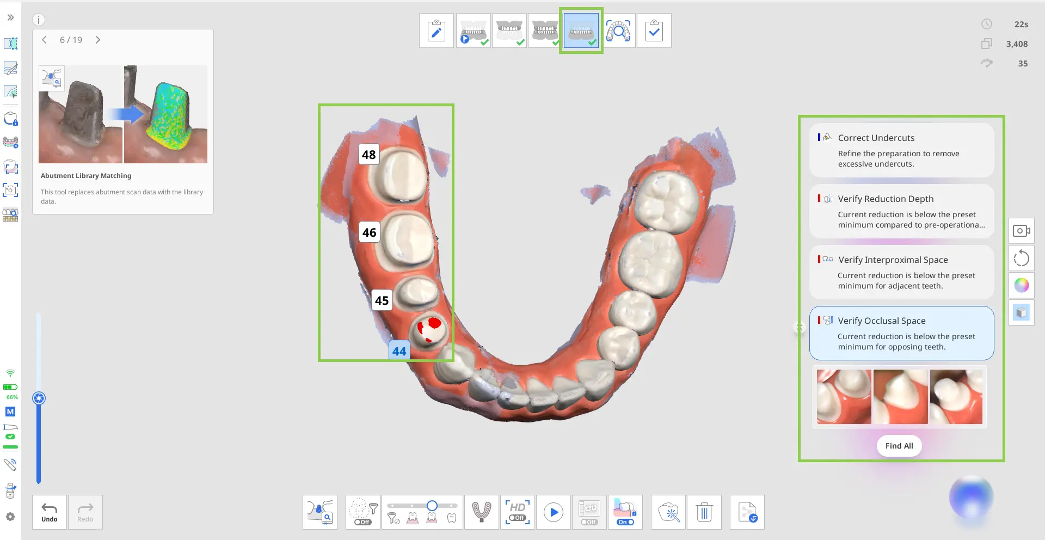
Task: Expand the left sidebar with double chevron
Action: [x=10, y=17]
